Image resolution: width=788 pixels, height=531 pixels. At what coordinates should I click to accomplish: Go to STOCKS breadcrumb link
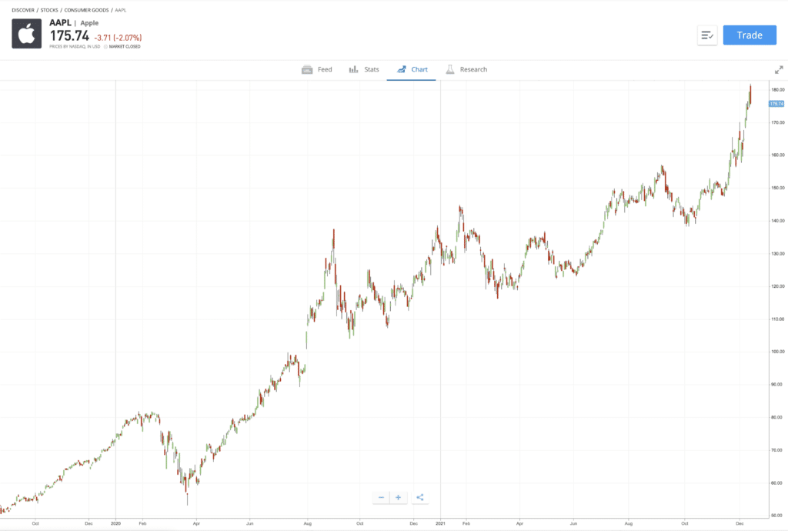49,10
